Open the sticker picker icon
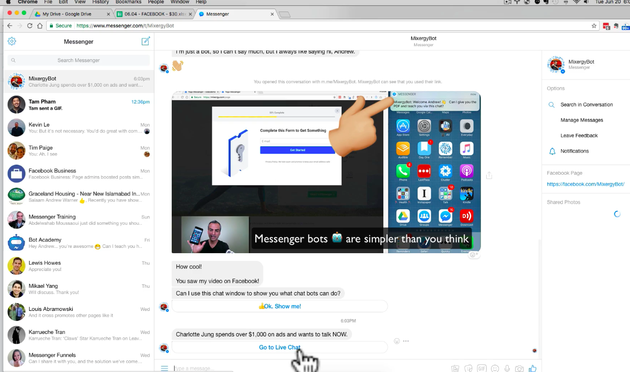Viewport: 630px width, 372px height. 468,369
